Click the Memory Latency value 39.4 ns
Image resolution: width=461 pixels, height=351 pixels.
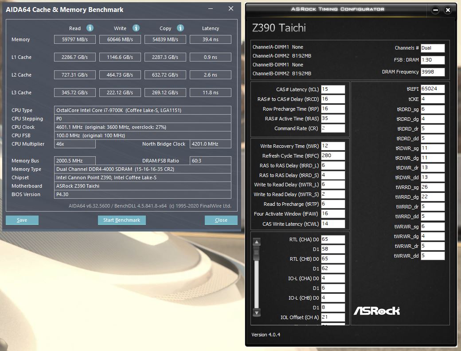211,39
